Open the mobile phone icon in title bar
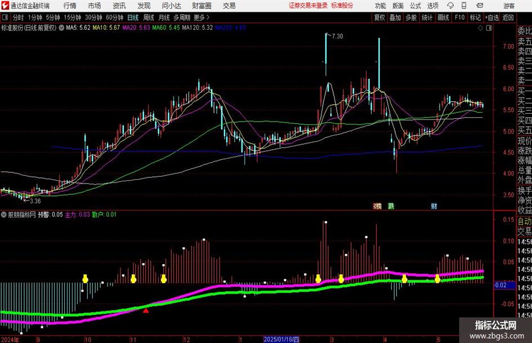Image resolution: width=532 pixels, height=343 pixels. coord(464,6)
